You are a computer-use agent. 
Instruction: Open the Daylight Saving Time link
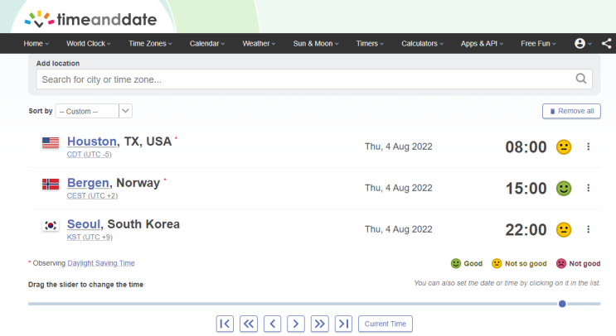point(101,263)
